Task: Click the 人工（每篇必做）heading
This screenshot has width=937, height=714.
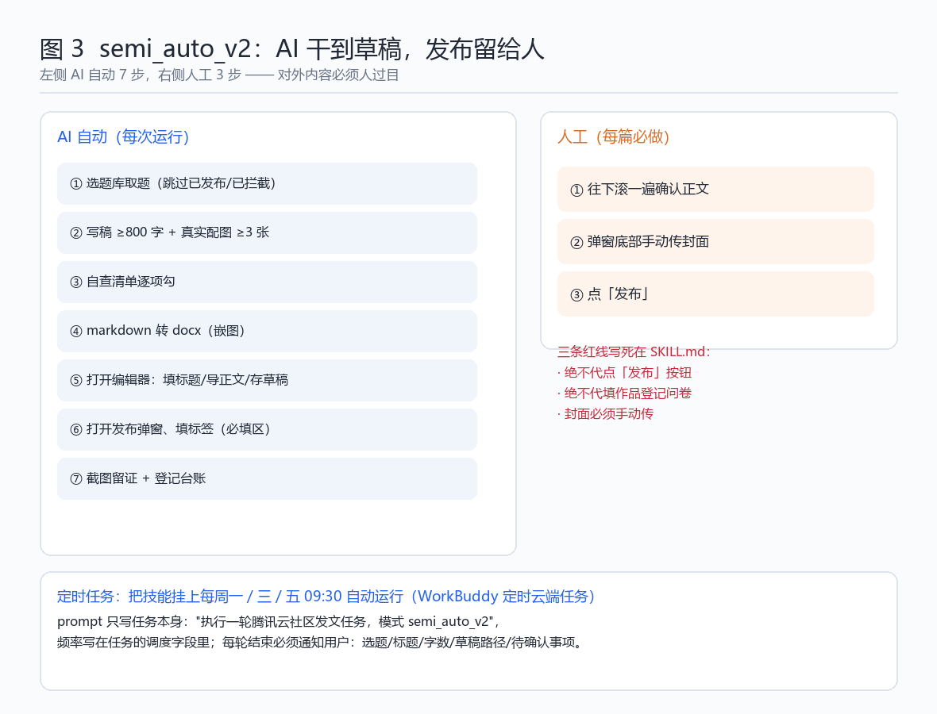Action: (614, 136)
